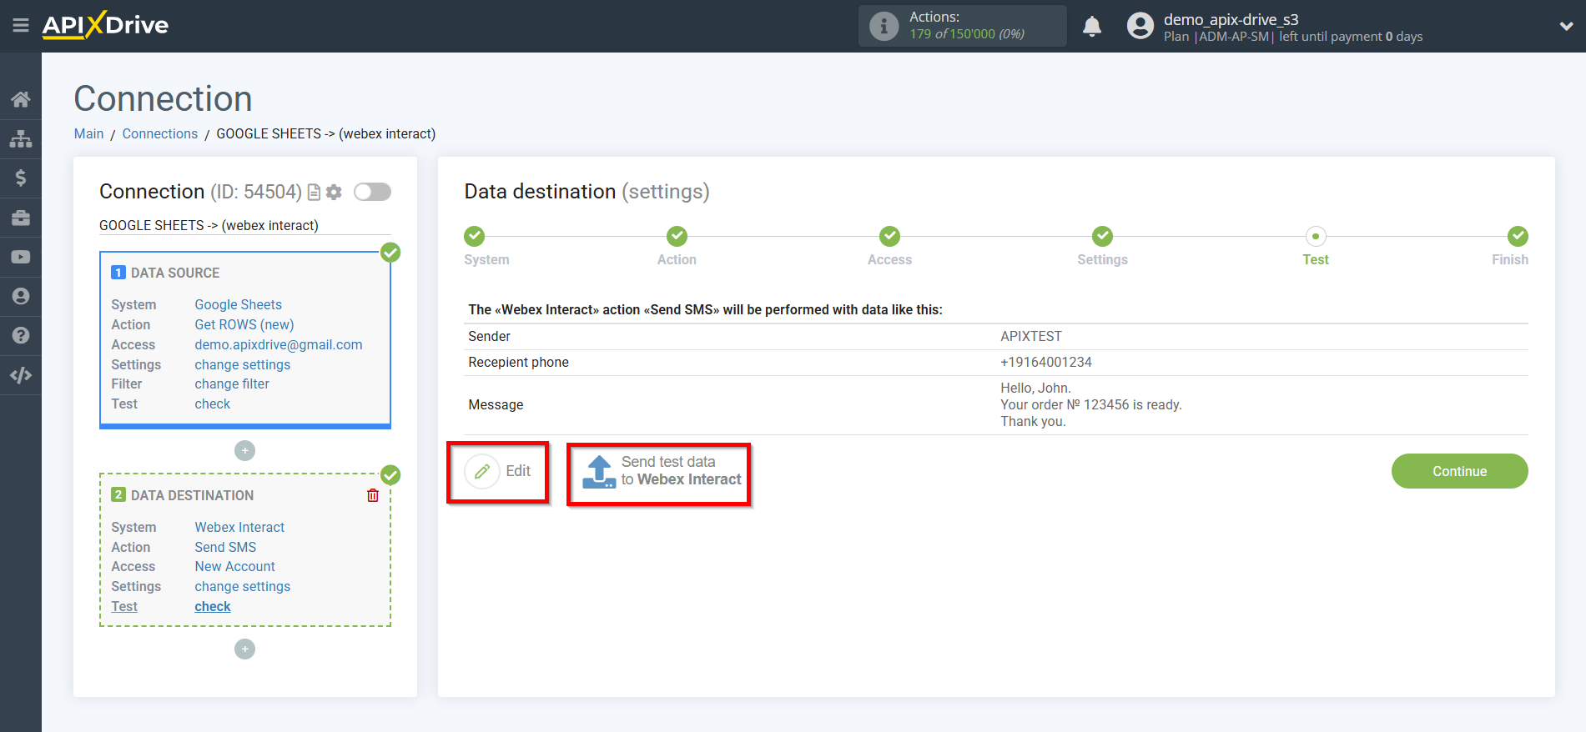Screen dimensions: 1586x732
Task: Expand the account dropdown arrow
Action: [1566, 27]
